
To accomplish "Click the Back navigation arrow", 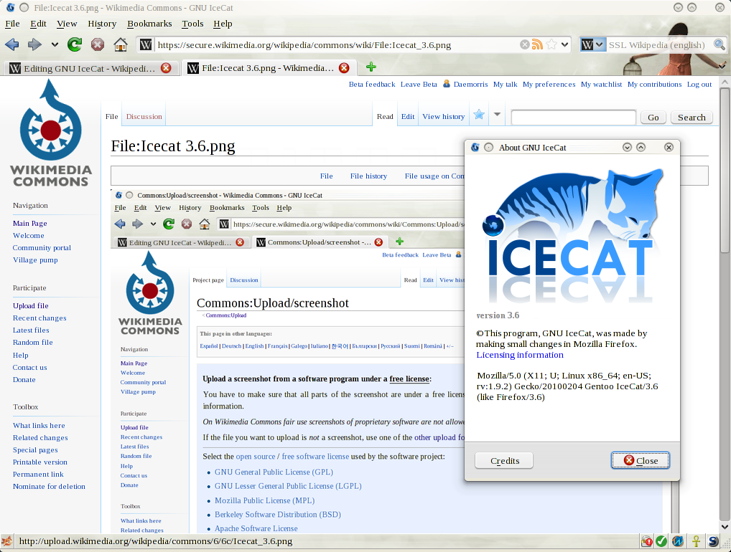I will coord(12,44).
